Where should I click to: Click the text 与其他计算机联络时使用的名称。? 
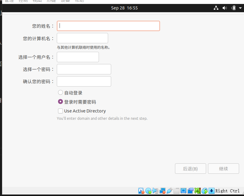point(84,47)
